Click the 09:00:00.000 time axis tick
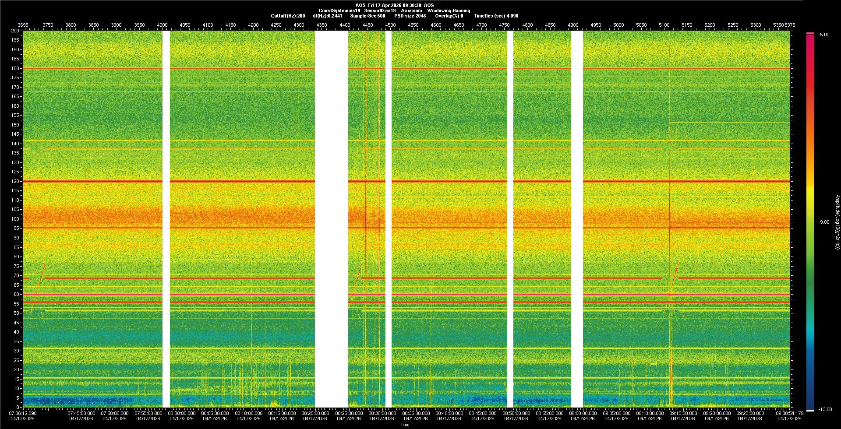 (x=583, y=413)
